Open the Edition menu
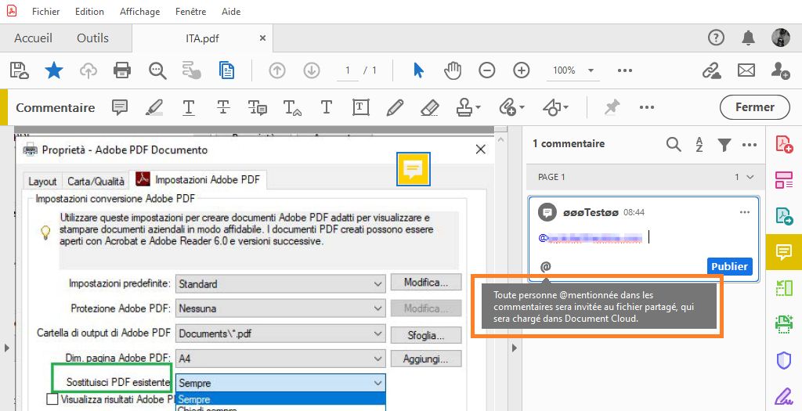The image size is (802, 411). click(x=89, y=11)
